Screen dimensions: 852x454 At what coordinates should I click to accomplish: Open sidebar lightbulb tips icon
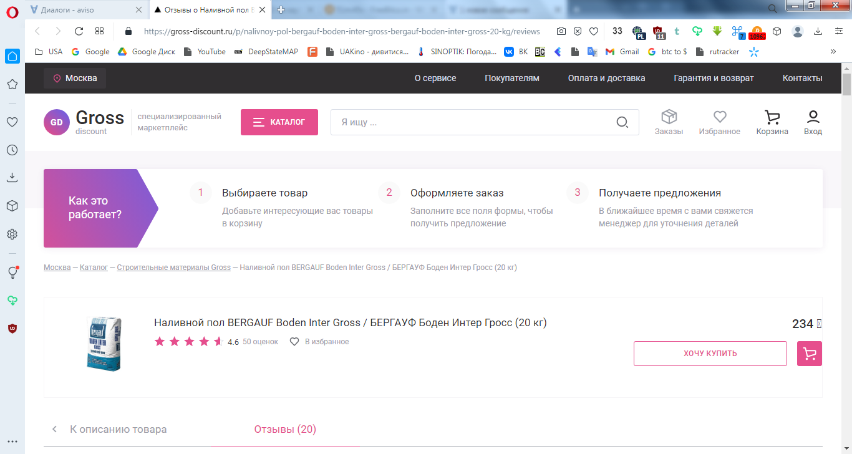pyautogui.click(x=12, y=273)
